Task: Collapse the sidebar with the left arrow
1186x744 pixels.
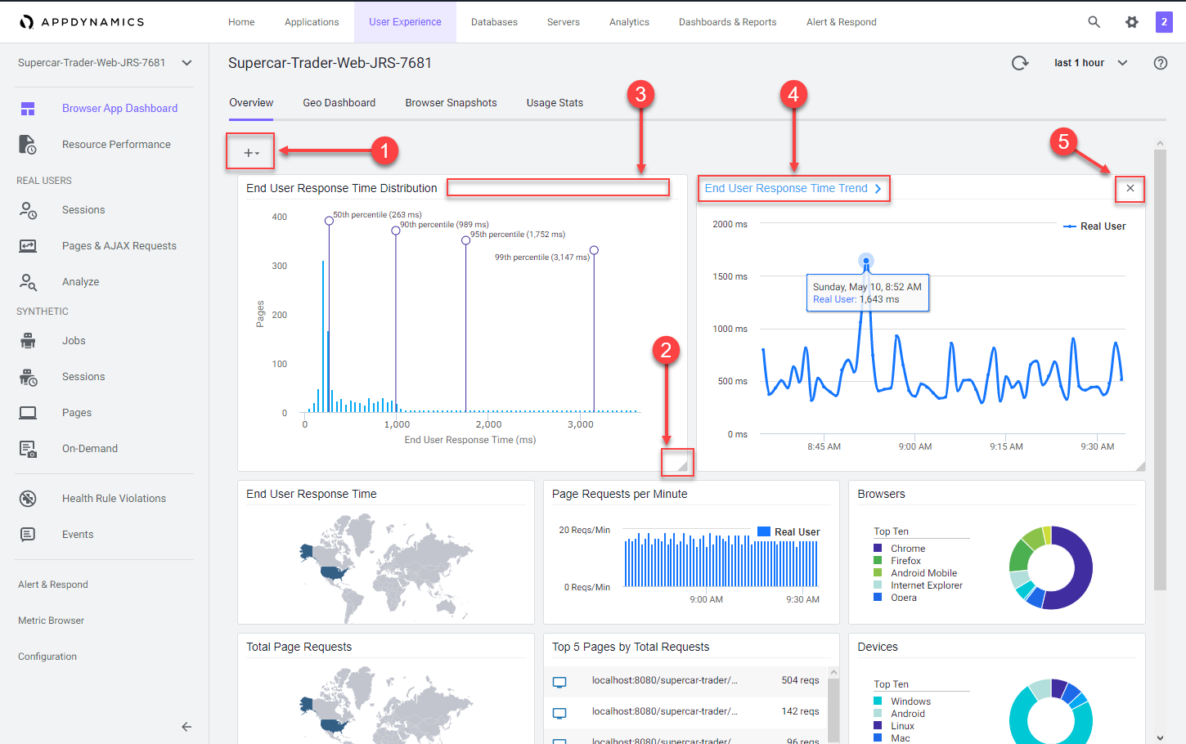Action: (186, 726)
